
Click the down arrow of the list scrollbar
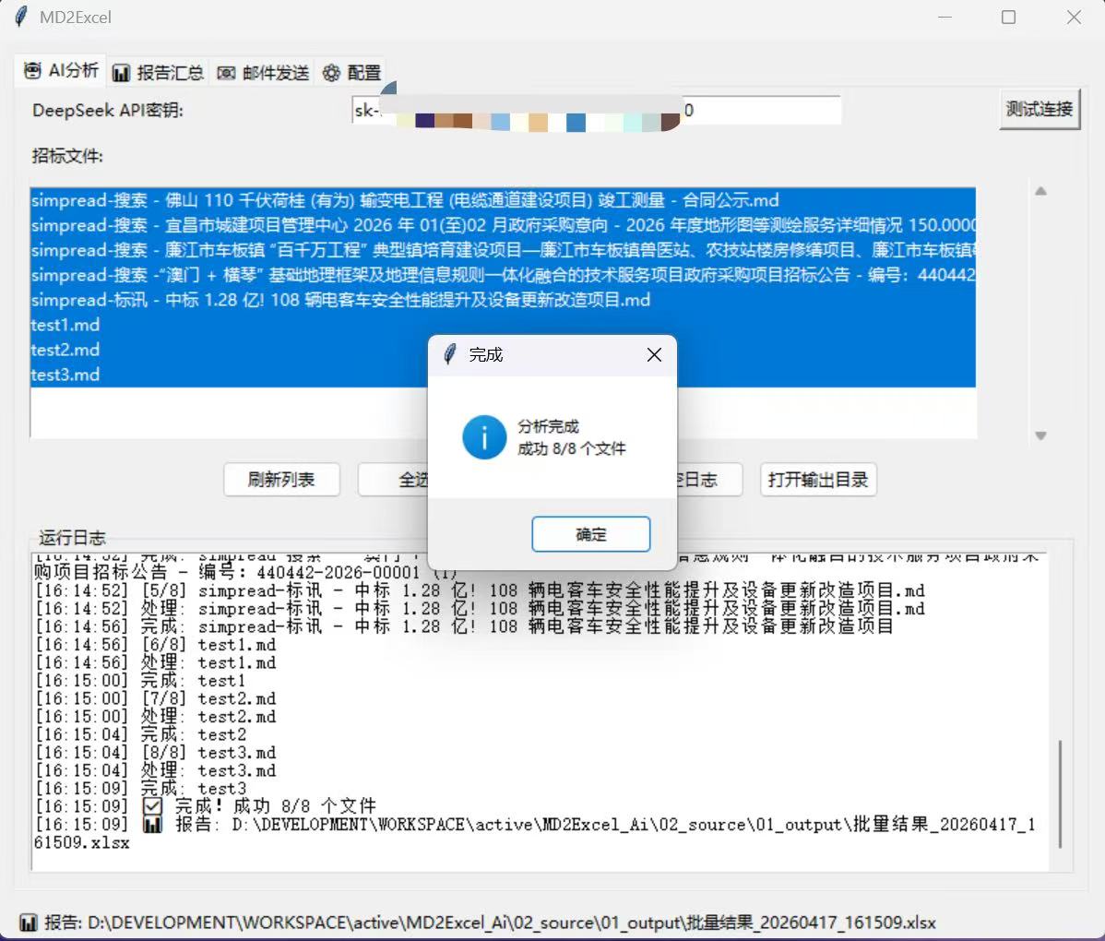pos(1040,435)
